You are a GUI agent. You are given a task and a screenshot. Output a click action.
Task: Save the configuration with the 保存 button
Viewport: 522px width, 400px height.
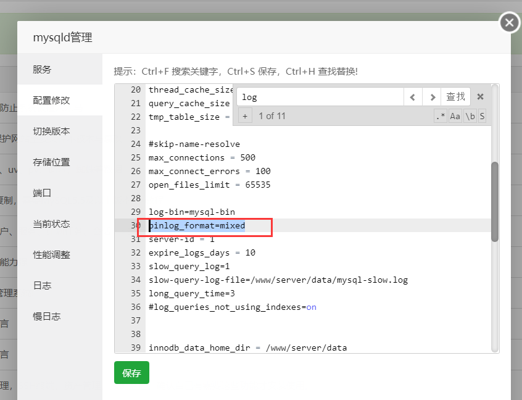point(131,372)
